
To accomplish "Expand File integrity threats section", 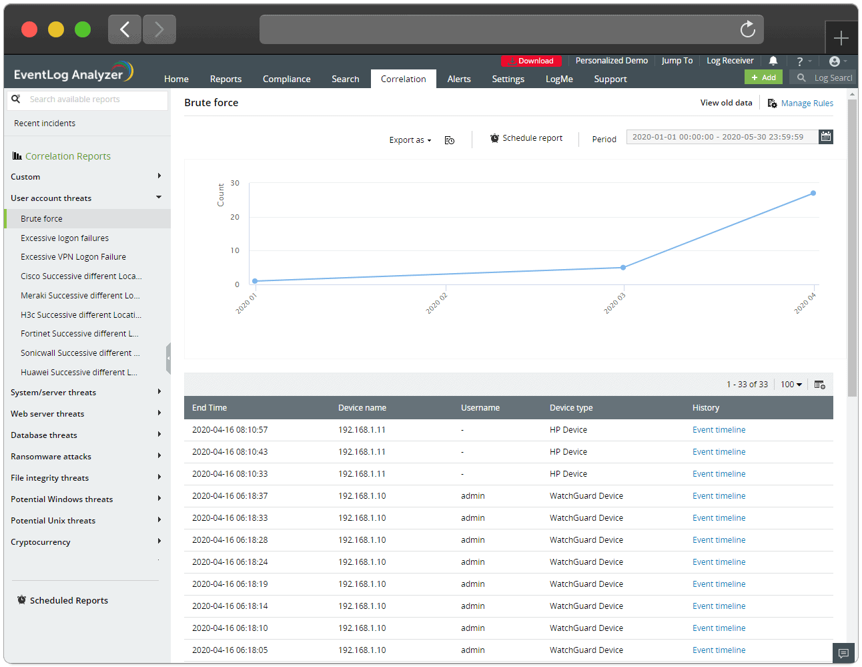I will point(159,477).
